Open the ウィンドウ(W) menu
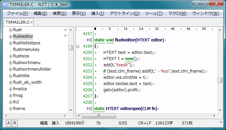226x130 pixels. coord(206,13)
